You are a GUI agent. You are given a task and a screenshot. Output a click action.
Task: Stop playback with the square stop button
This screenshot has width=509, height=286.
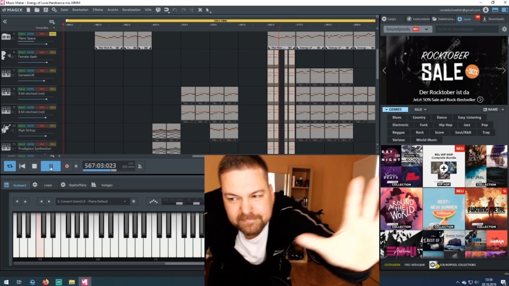(x=35, y=166)
